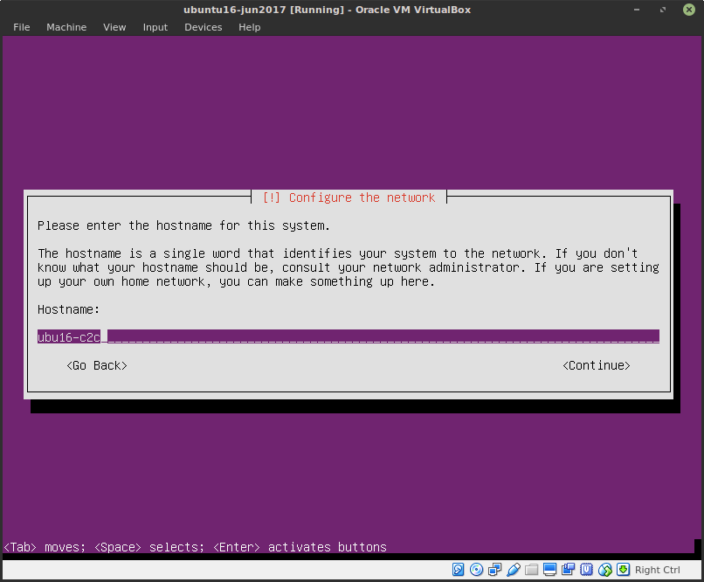This screenshot has width=704, height=582.
Task: Click the USB devices status icon
Action: point(513,569)
